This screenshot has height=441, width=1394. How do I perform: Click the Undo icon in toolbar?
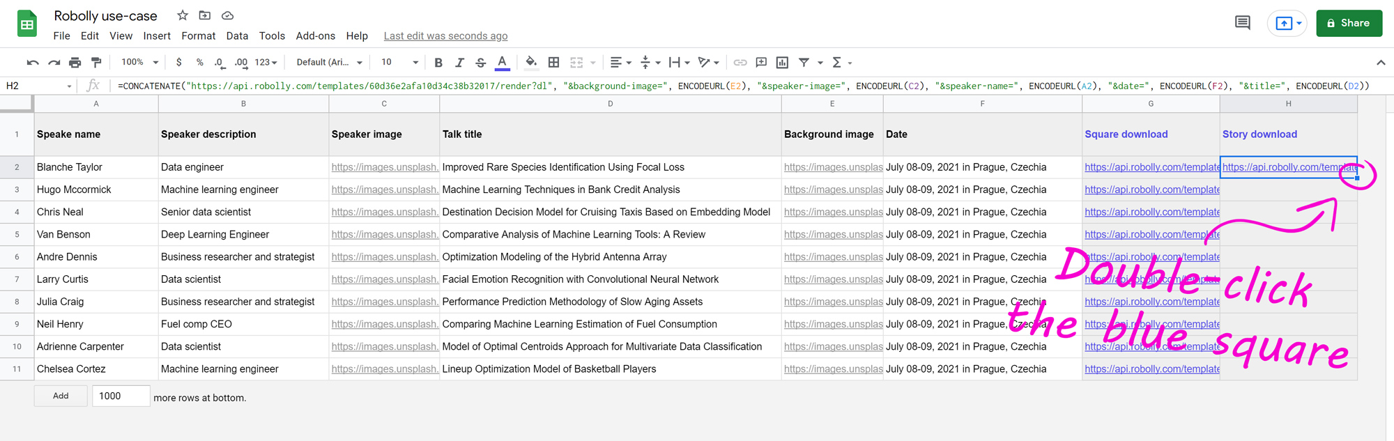[x=32, y=63]
